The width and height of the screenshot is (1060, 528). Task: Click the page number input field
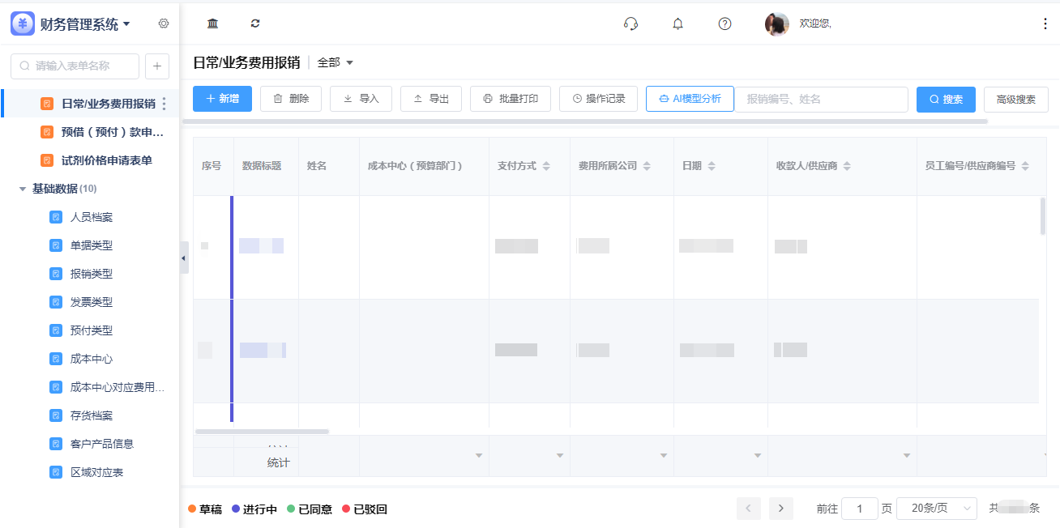click(x=860, y=509)
